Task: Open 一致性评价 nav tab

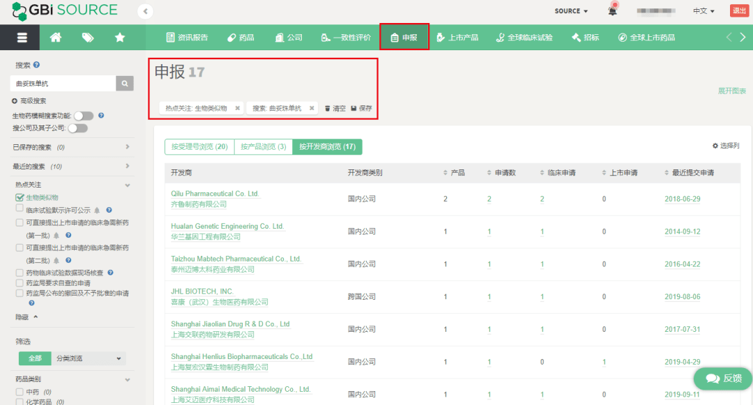Action: [347, 38]
